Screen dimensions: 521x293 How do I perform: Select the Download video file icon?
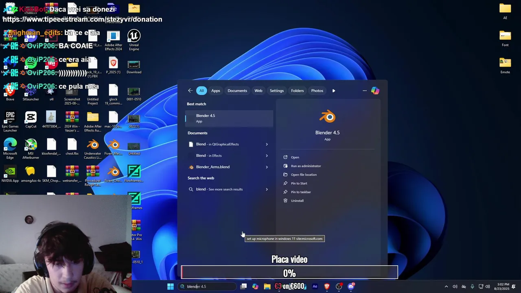coord(134,67)
